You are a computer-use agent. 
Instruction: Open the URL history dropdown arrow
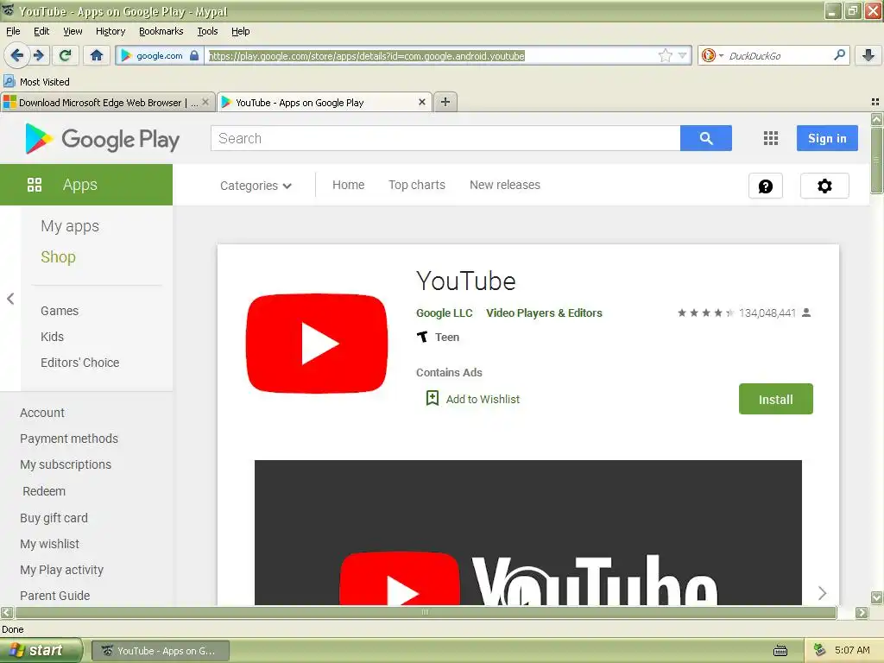click(682, 55)
